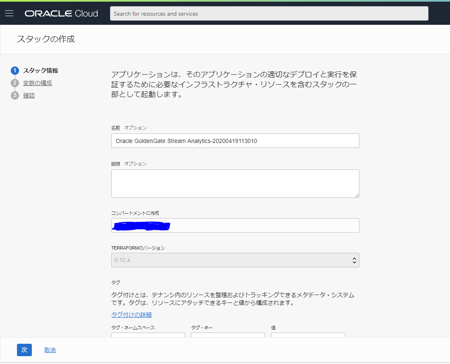This screenshot has height=364, width=450.
Task: Open the タグ・ネームスペース selector
Action: (148, 335)
